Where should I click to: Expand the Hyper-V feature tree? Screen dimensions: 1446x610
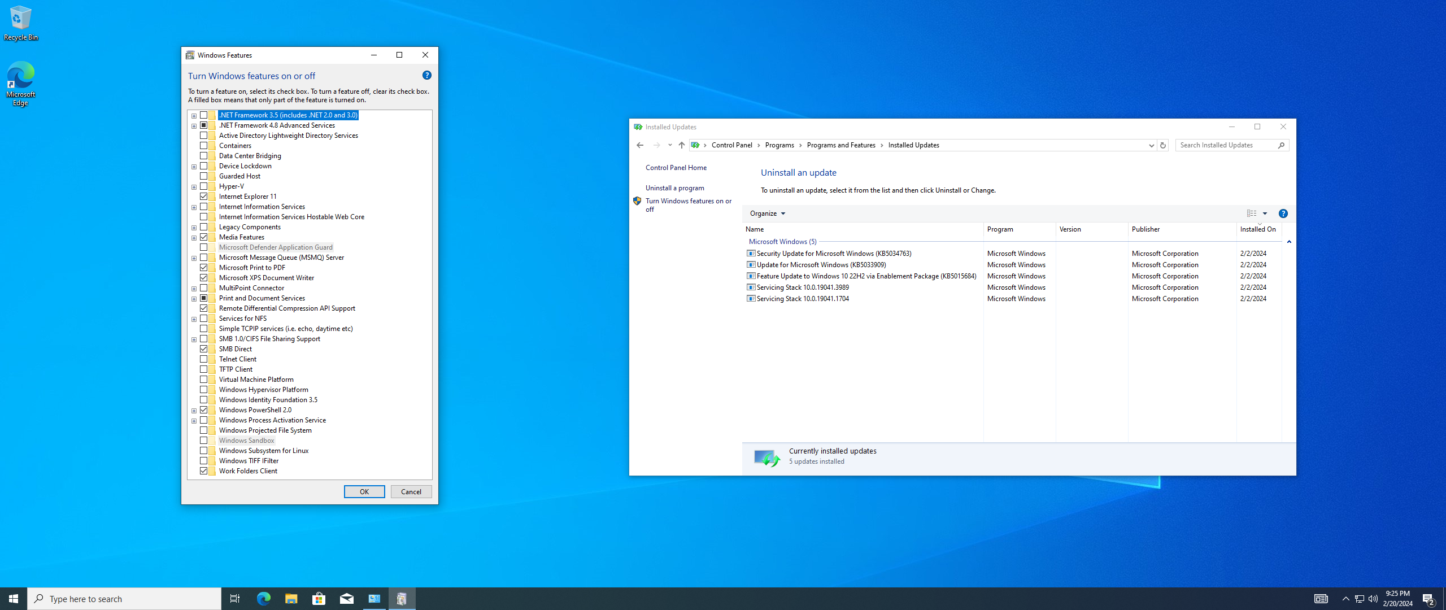click(194, 187)
